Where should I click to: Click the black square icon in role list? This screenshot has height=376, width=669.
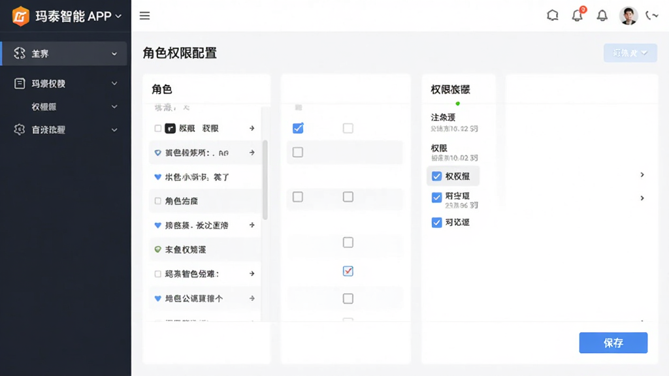coord(170,129)
